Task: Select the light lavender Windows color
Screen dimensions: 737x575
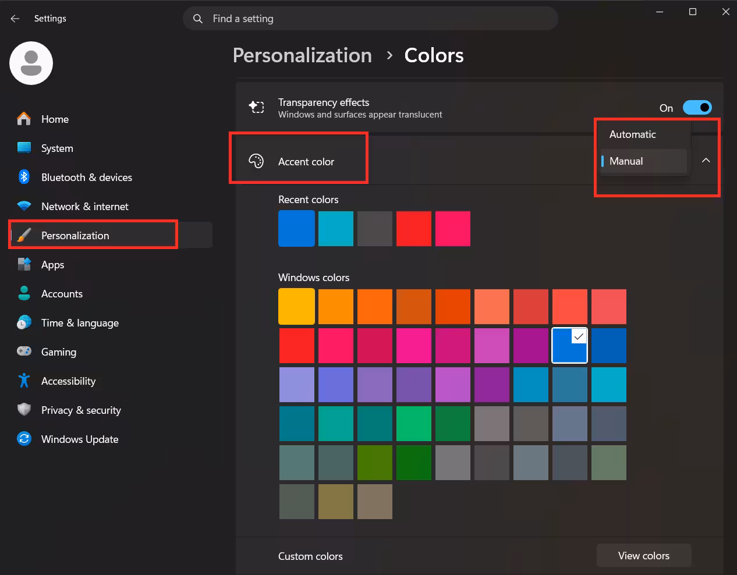Action: (296, 384)
